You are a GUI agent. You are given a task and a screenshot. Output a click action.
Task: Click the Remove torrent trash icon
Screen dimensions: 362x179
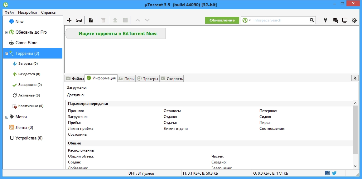[x=103, y=20]
